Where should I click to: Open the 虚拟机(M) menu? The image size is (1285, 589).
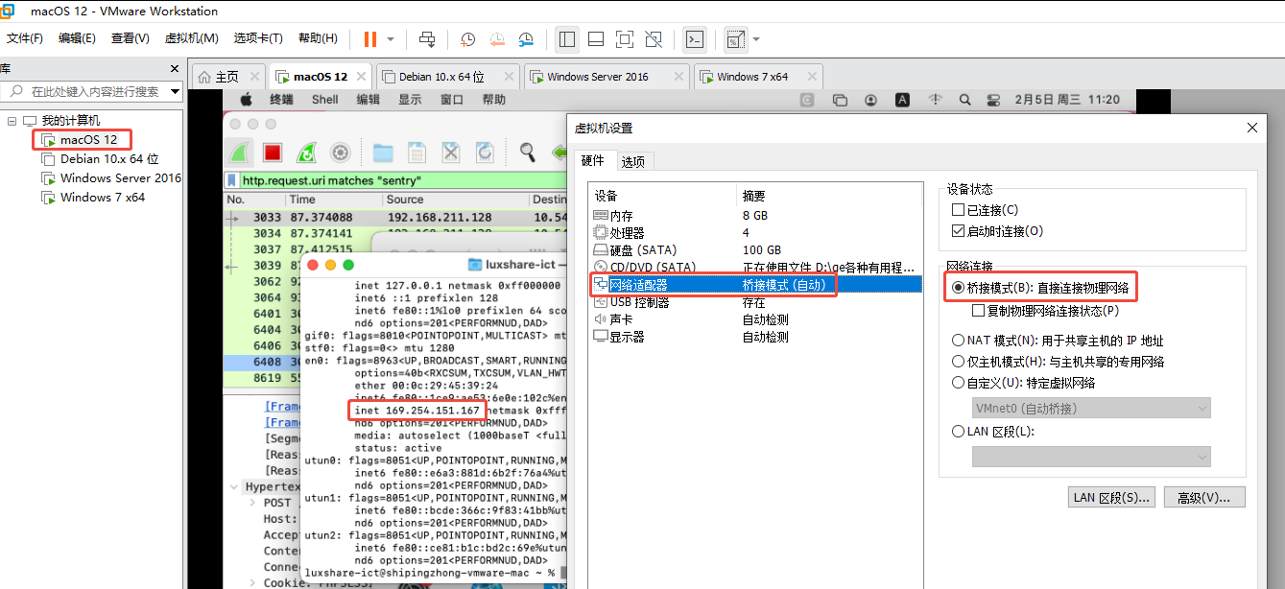192,38
